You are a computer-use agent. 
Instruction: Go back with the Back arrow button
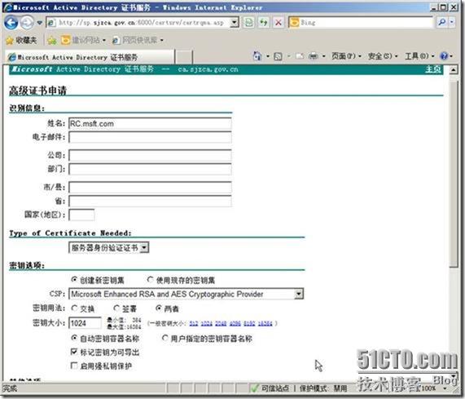tap(11, 23)
